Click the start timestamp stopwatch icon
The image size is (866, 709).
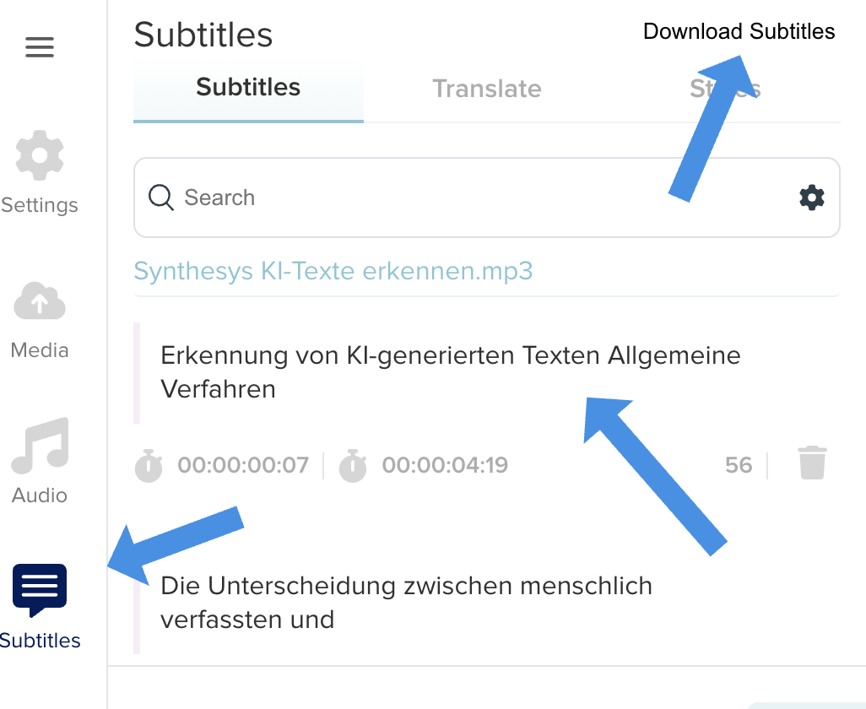pyautogui.click(x=149, y=465)
